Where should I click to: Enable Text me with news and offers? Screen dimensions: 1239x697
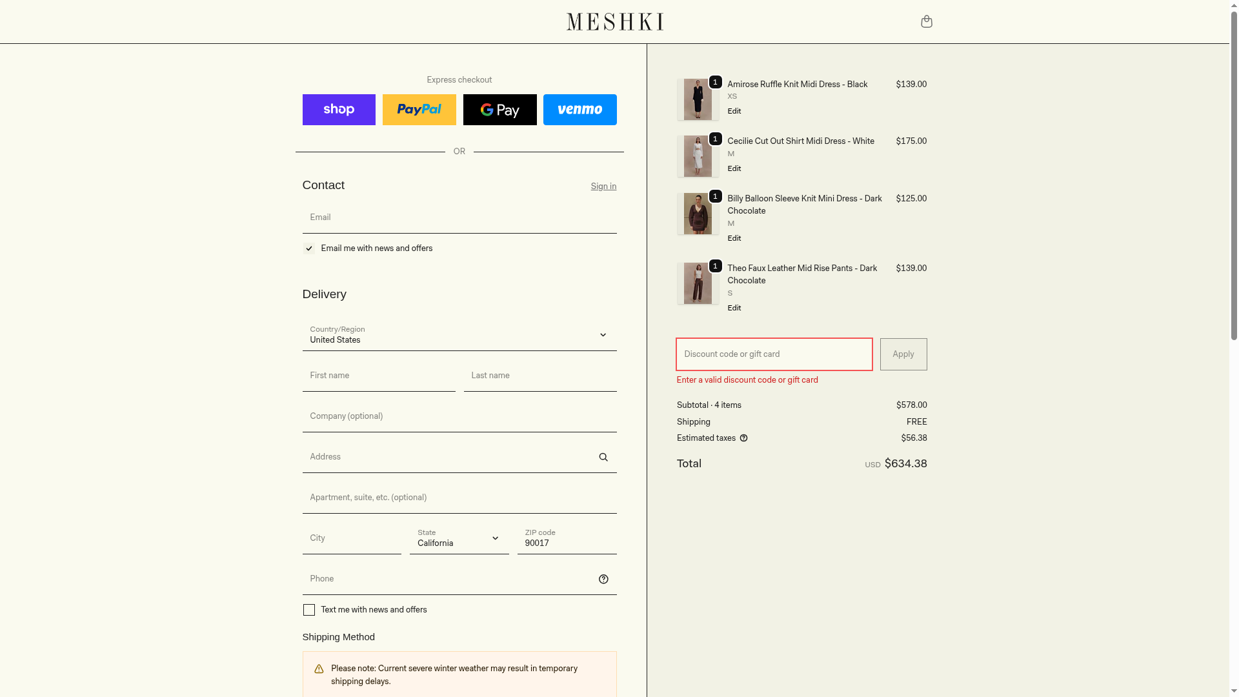click(x=309, y=610)
